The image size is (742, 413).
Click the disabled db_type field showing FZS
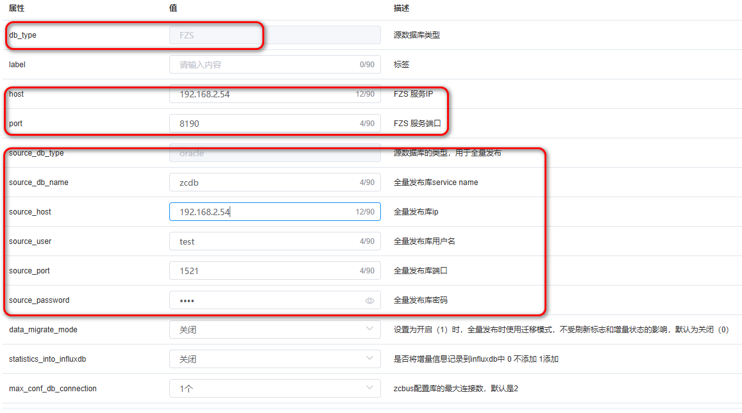(x=274, y=35)
